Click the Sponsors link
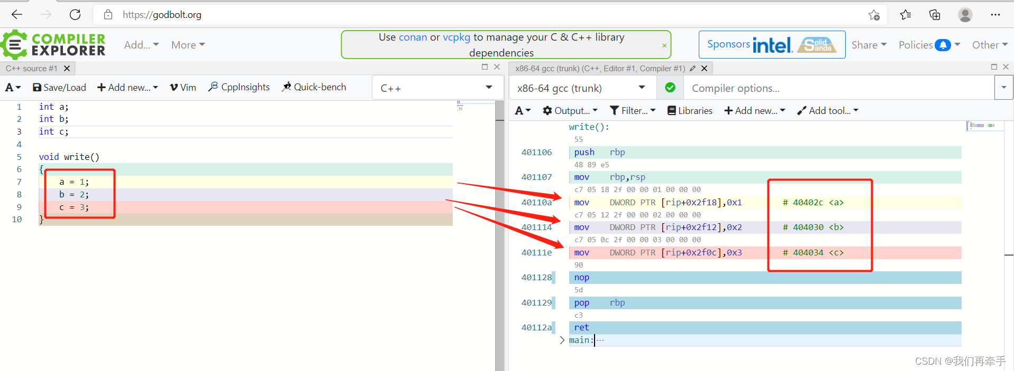The height and width of the screenshot is (371, 1014). pos(728,44)
